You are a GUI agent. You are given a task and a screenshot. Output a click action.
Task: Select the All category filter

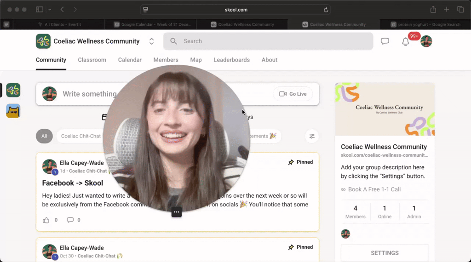44,136
